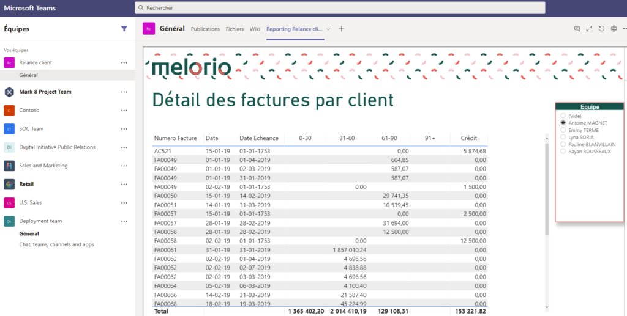627x316 pixels.
Task: Select the Lyna SORIA radio option
Action: (x=563, y=138)
